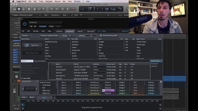The height and width of the screenshot is (111, 198).
Task: Toggle the User MIDI checkbox
Action: 22,78
